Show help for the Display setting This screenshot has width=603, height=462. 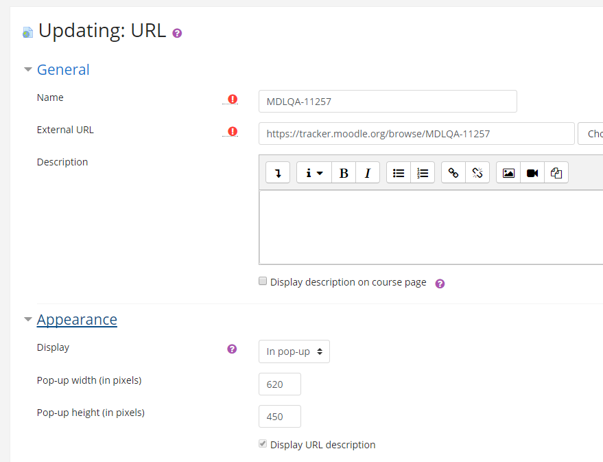pos(232,349)
